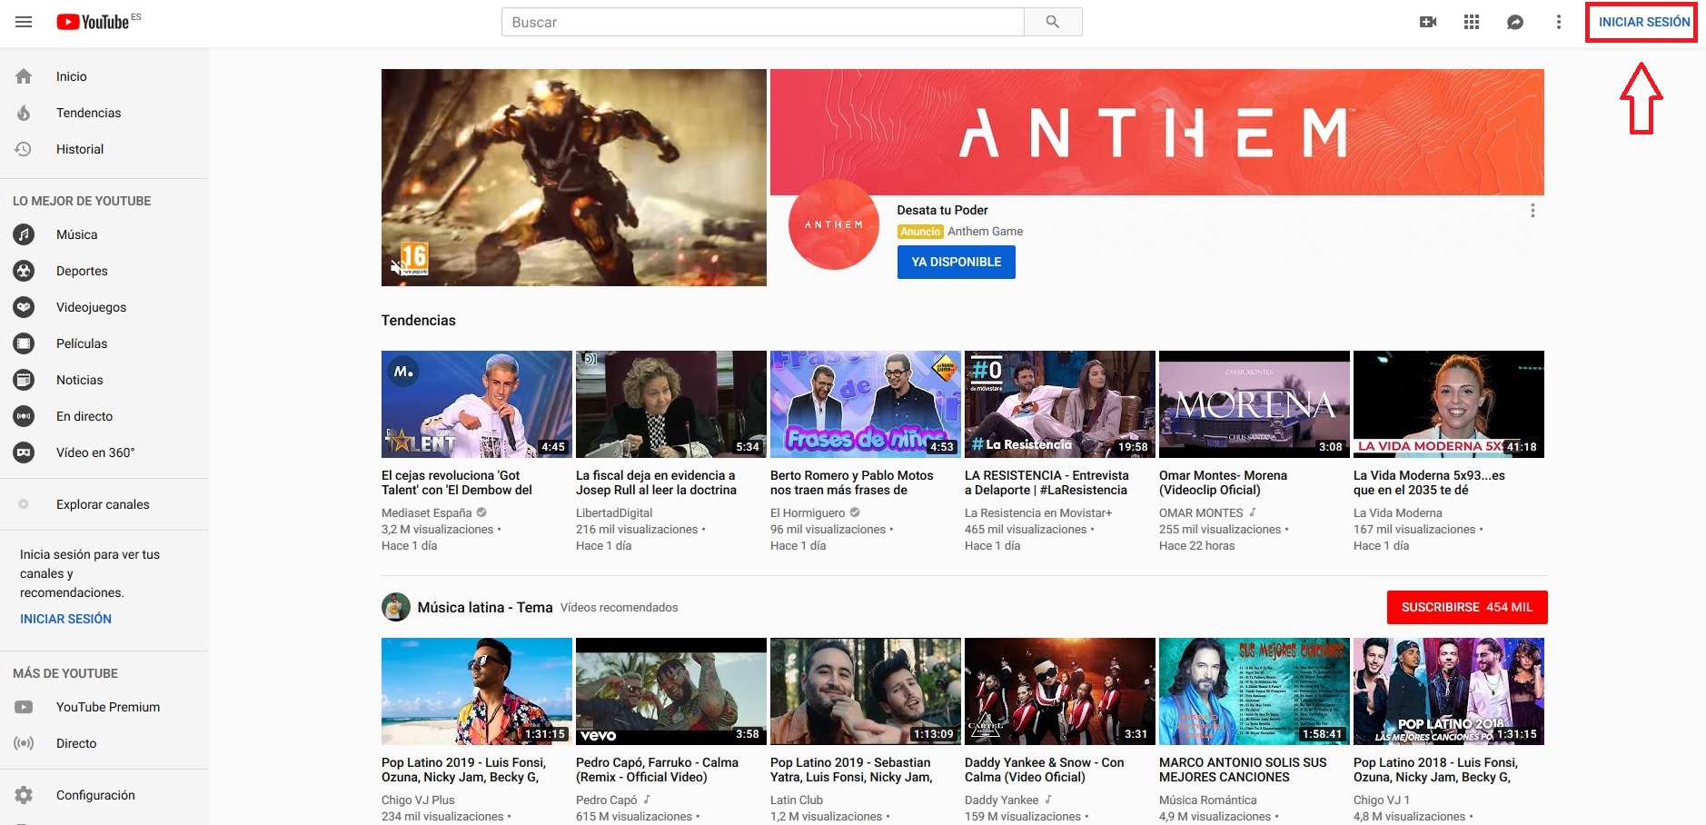Open the El Hormiguero channel name
The width and height of the screenshot is (1706, 825).
[x=808, y=512]
